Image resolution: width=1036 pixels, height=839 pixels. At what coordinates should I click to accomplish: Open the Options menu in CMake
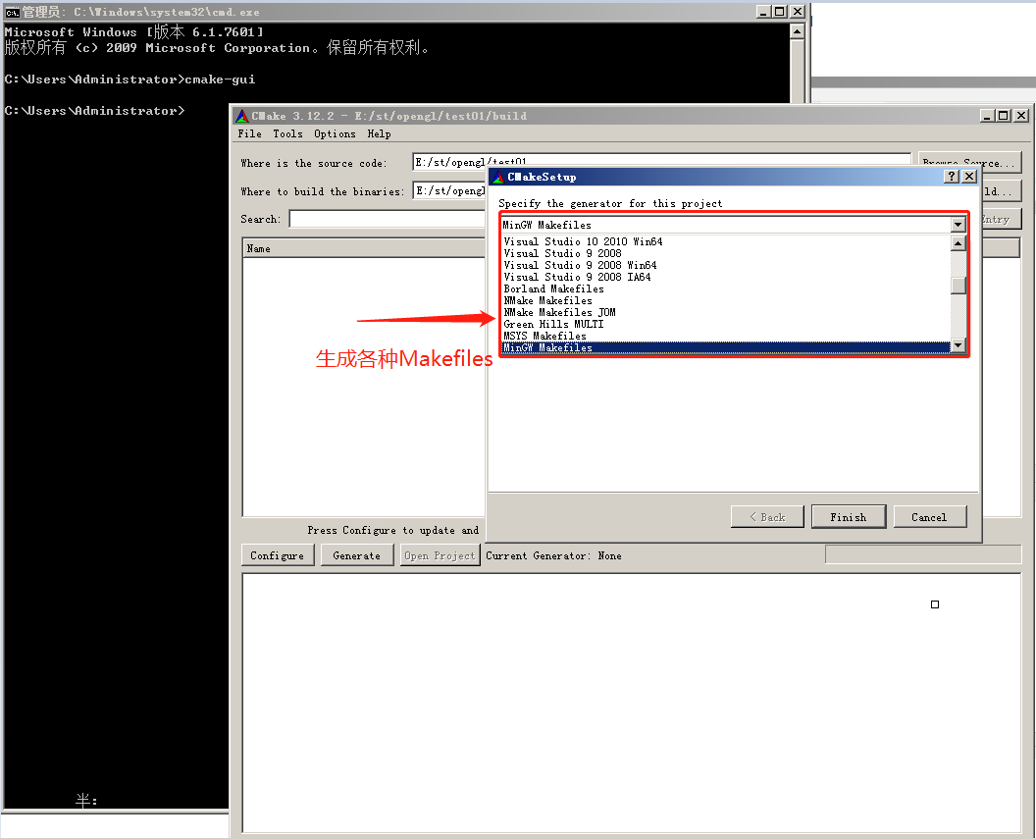335,134
